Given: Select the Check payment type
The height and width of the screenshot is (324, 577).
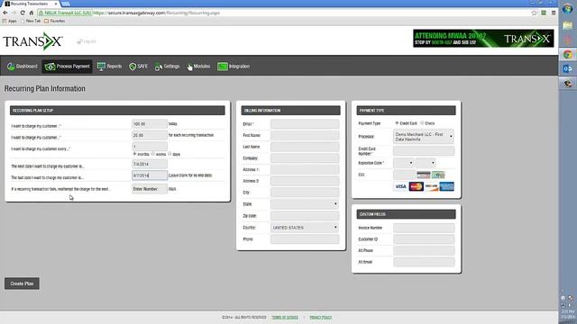Looking at the screenshot, I should 422,123.
